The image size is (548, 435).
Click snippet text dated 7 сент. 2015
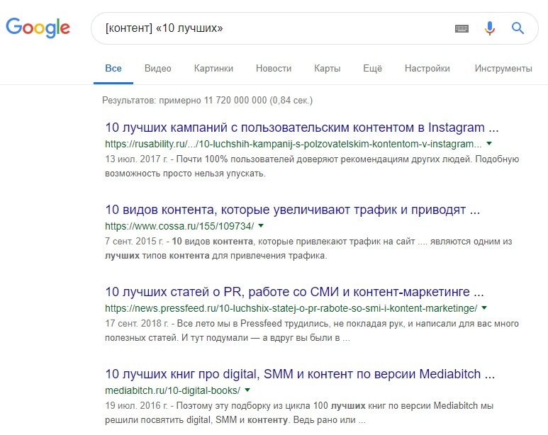(308, 249)
